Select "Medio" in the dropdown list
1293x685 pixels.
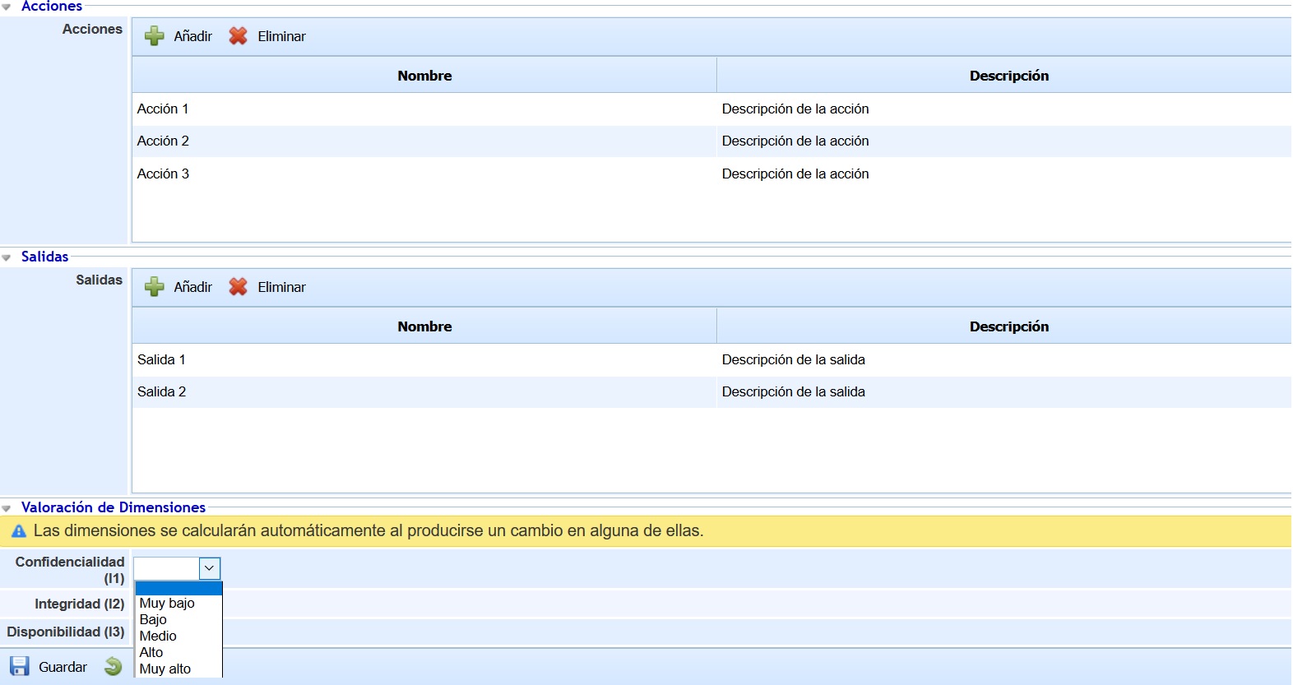(158, 636)
